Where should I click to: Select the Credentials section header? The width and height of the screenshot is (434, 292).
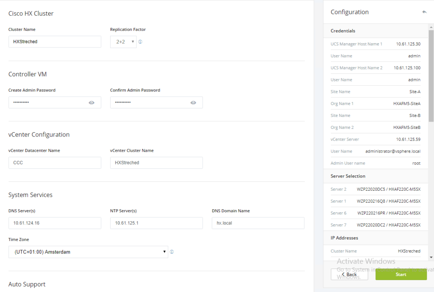[x=376, y=31]
